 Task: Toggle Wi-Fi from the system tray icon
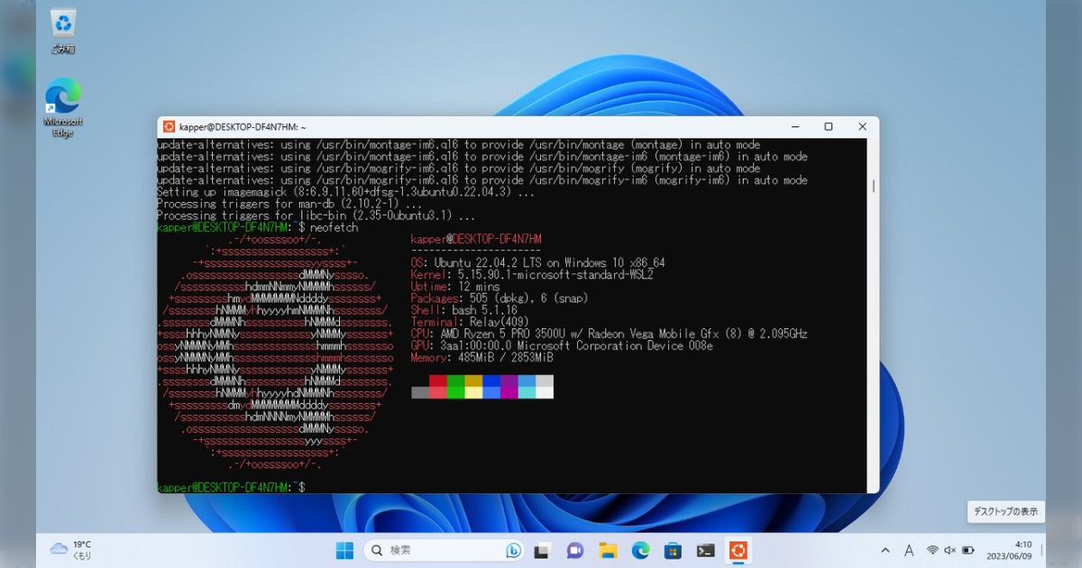click(x=931, y=549)
